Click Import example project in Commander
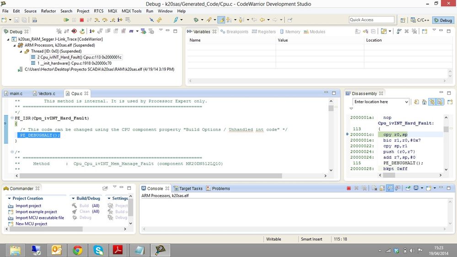Viewport: 457px width, 257px height. tap(36, 212)
